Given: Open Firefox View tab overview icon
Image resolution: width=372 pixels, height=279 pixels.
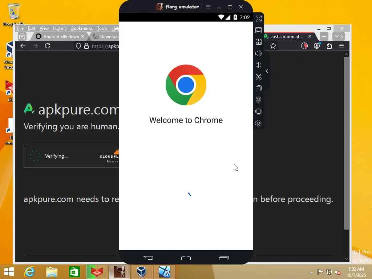Looking at the screenshot, I should [22, 37].
